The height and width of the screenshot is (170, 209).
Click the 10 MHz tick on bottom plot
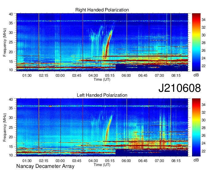pos(11,155)
